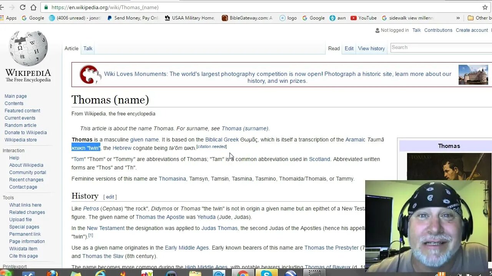Open the Apps bookmarks shortcut
The image size is (492, 276).
click(8, 18)
